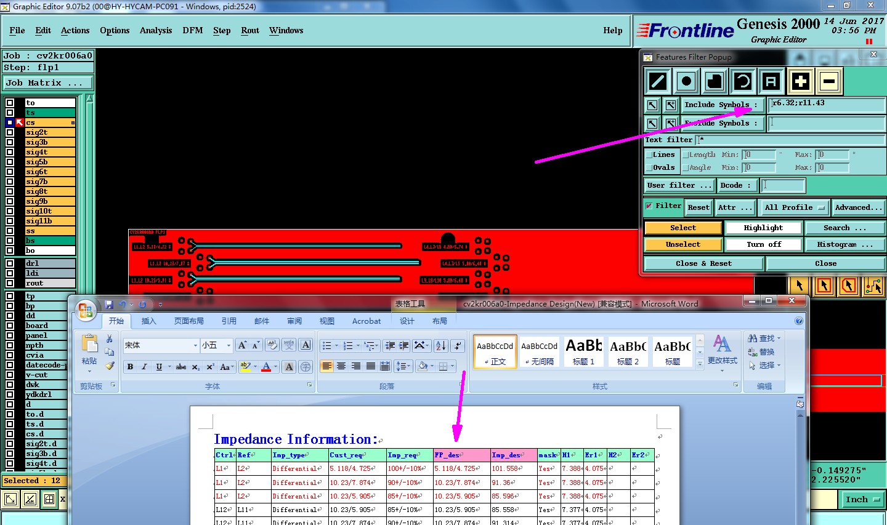Toggle the Angle checkbox
Image resolution: width=887 pixels, height=525 pixels.
pyautogui.click(x=685, y=168)
